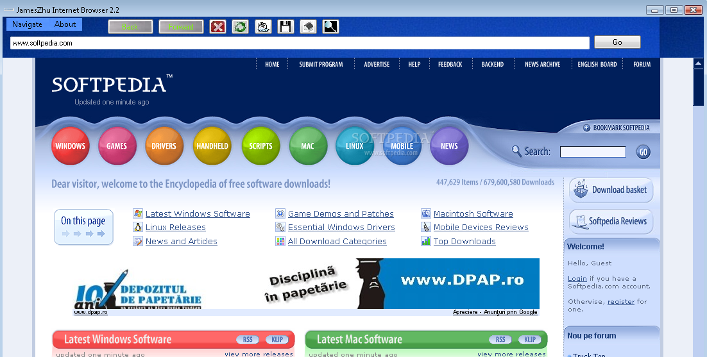The height and width of the screenshot is (357, 707).
Task: Open ENGLISH BOARD in top navigation
Action: click(x=597, y=64)
